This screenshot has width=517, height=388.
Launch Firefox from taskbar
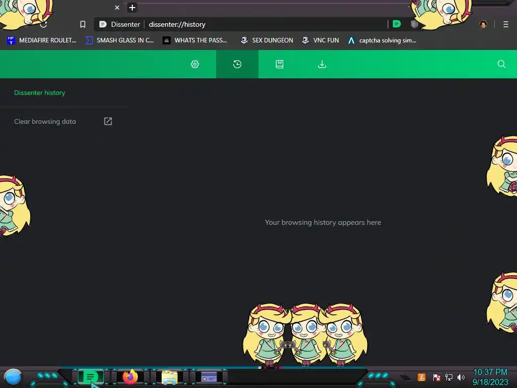tap(130, 376)
